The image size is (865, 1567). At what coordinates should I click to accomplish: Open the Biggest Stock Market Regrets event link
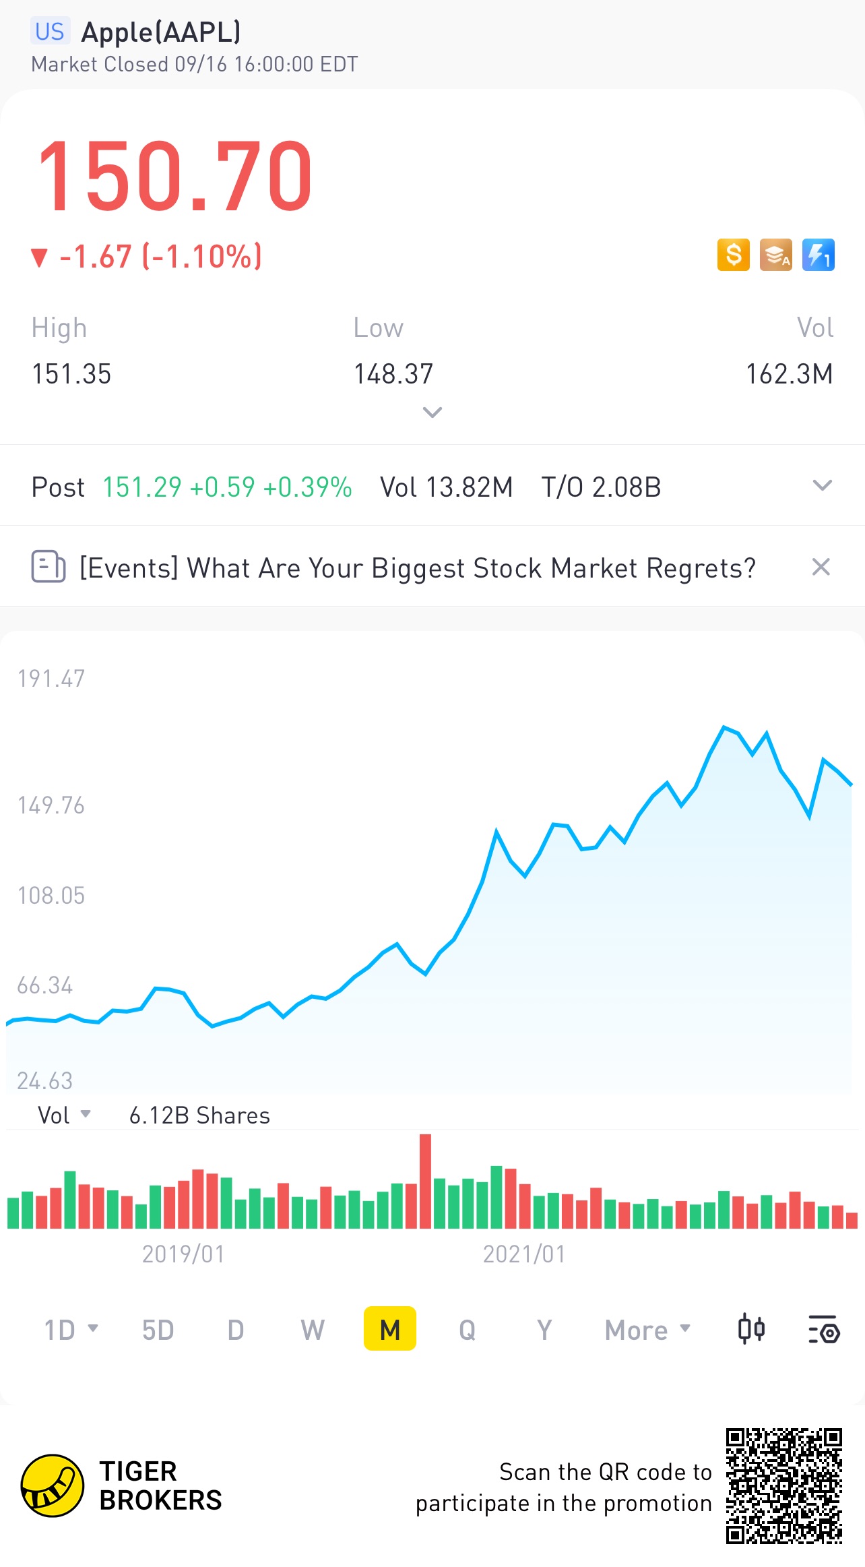click(x=418, y=567)
